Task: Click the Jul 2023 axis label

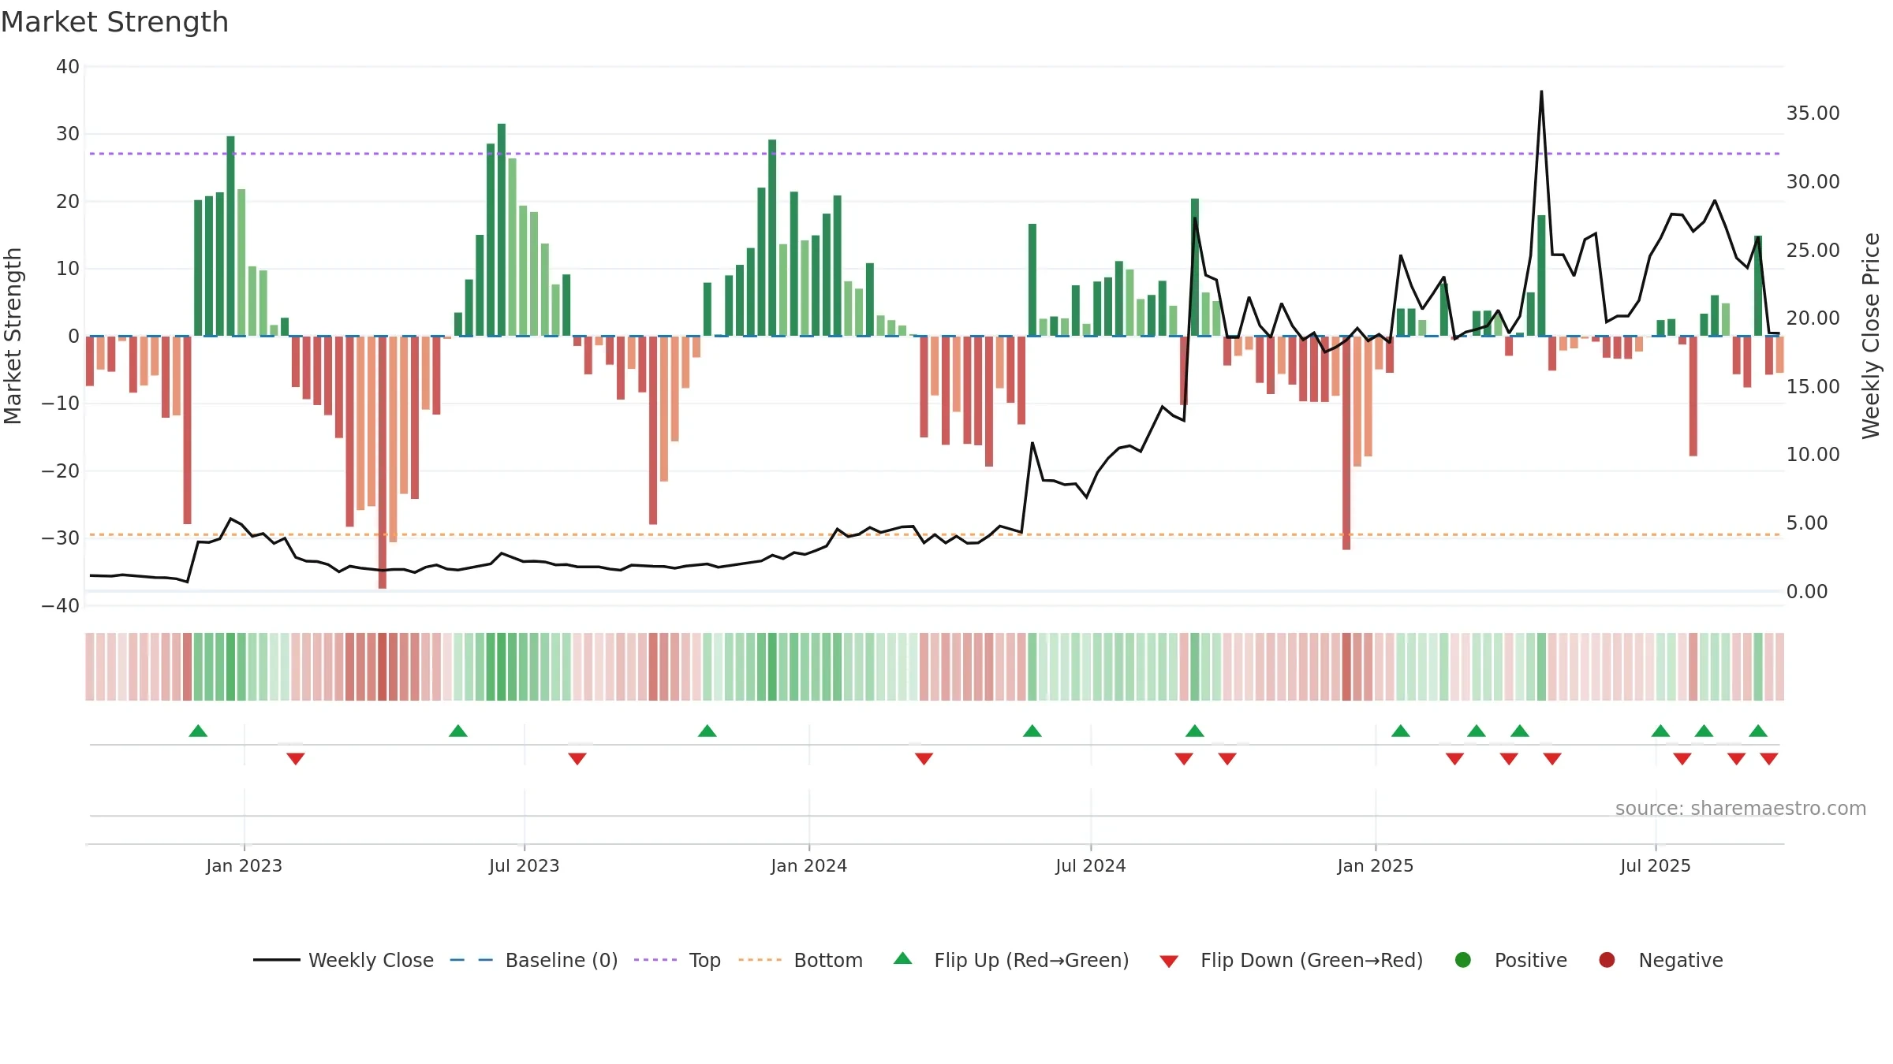Action: coord(525,866)
